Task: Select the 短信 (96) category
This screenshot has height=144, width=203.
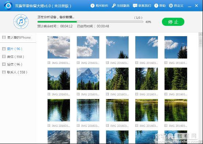Action: [x=15, y=64]
